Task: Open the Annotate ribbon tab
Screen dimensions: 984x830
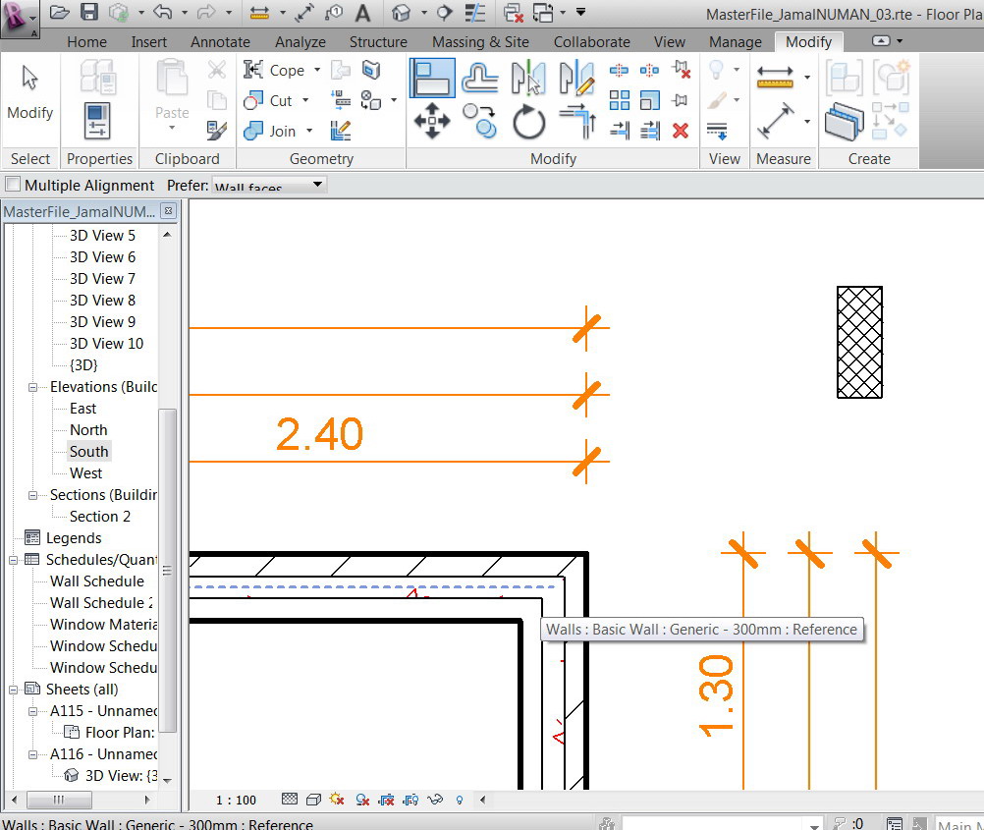Action: (220, 42)
